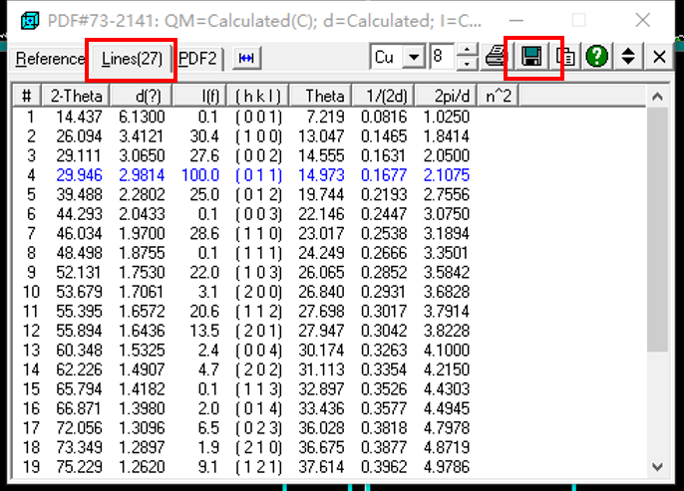
Task: Click the blue horizontal arrows toolbar icon
Action: coord(245,58)
